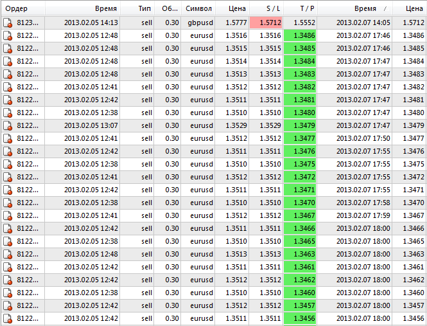Image resolution: width=427 pixels, height=326 pixels.
Task: Click the close time 2013.02.07 17:58
Action: click(363, 203)
